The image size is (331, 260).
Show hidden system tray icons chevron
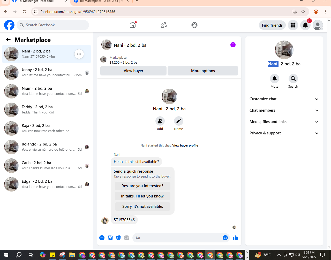point(279,255)
